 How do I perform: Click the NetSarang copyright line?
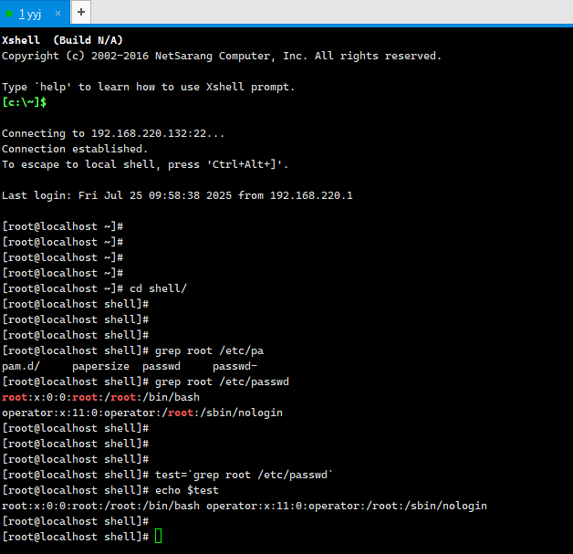coord(222,56)
